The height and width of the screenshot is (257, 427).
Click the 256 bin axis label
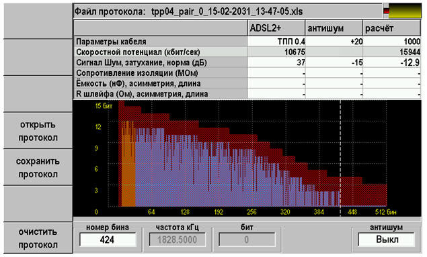tap(251, 212)
